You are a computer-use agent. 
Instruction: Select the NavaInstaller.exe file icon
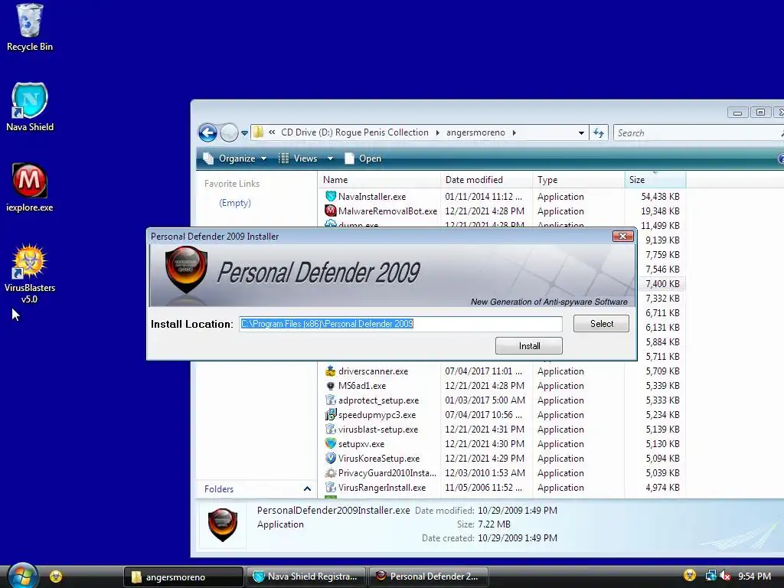[x=331, y=196]
